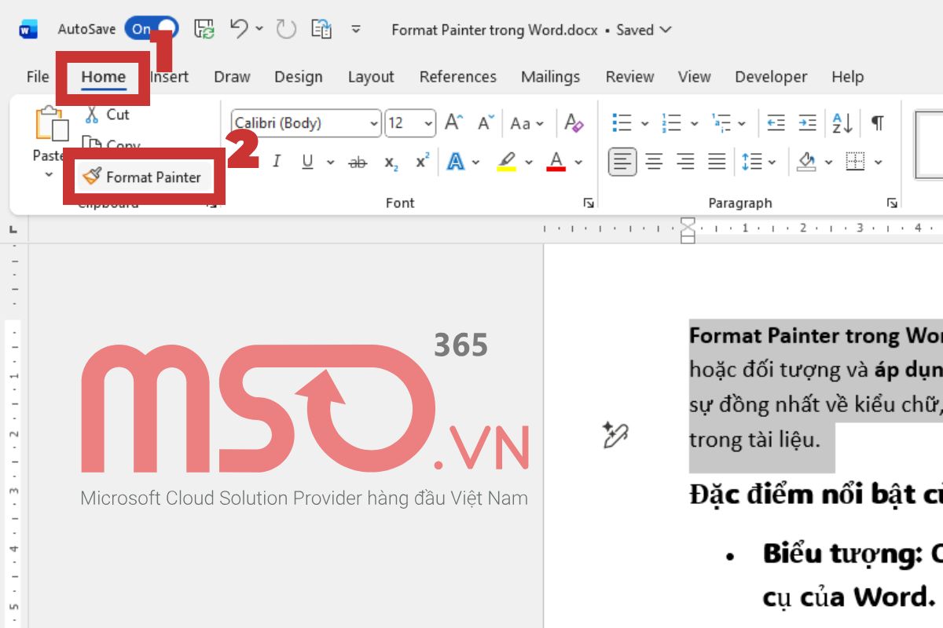This screenshot has height=628, width=943.
Task: Open the Review ribbon tab
Action: (x=629, y=76)
